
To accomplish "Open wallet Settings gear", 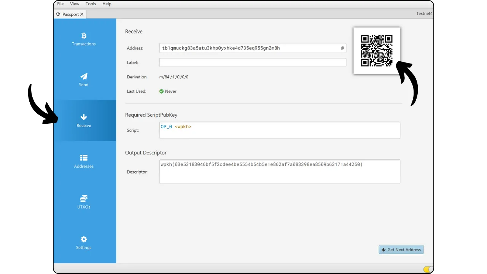I will point(84,239).
